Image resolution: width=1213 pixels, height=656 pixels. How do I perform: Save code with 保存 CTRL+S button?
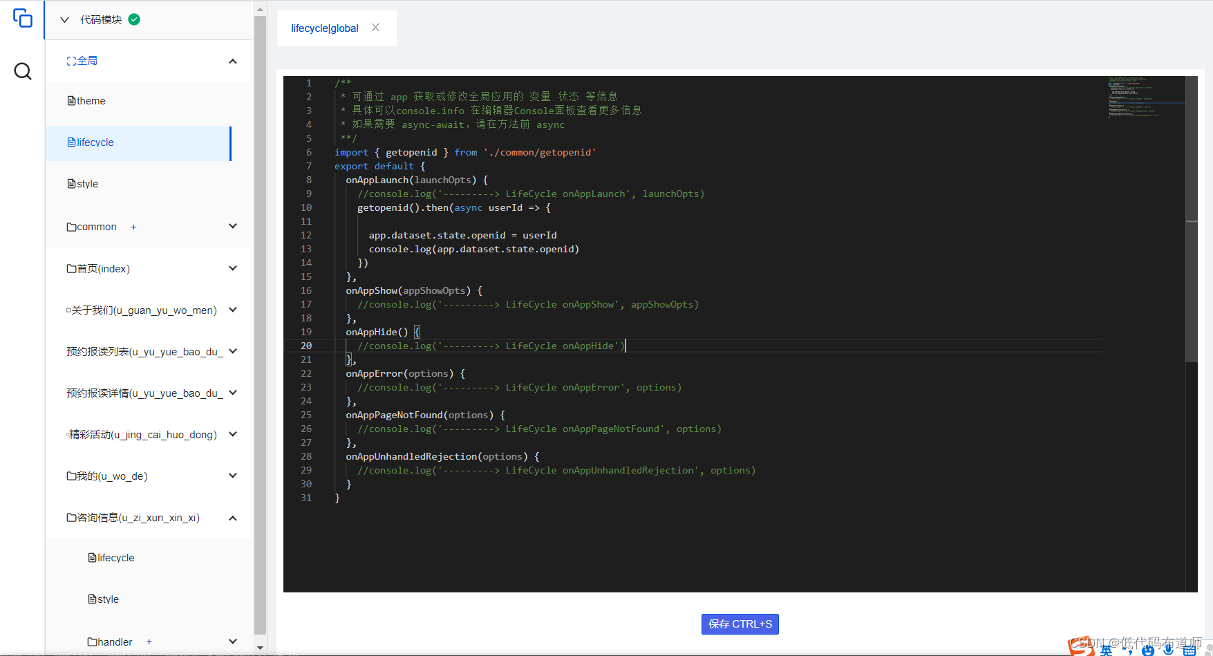(x=740, y=624)
